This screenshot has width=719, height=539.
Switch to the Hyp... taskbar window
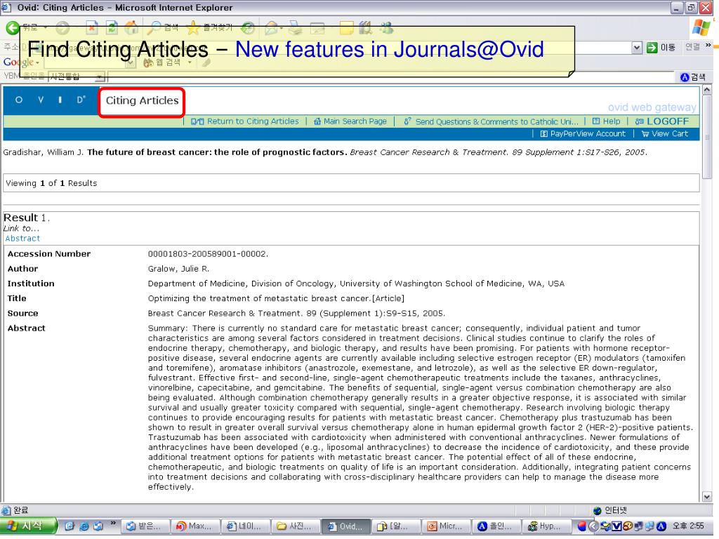(545, 526)
